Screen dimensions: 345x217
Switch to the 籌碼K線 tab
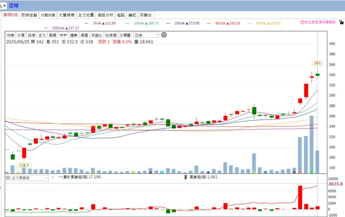(x=10, y=15)
